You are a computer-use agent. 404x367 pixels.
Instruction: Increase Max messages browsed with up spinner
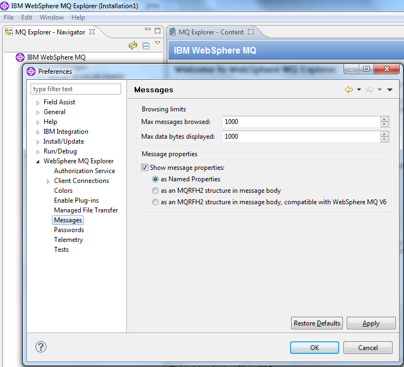pos(384,120)
